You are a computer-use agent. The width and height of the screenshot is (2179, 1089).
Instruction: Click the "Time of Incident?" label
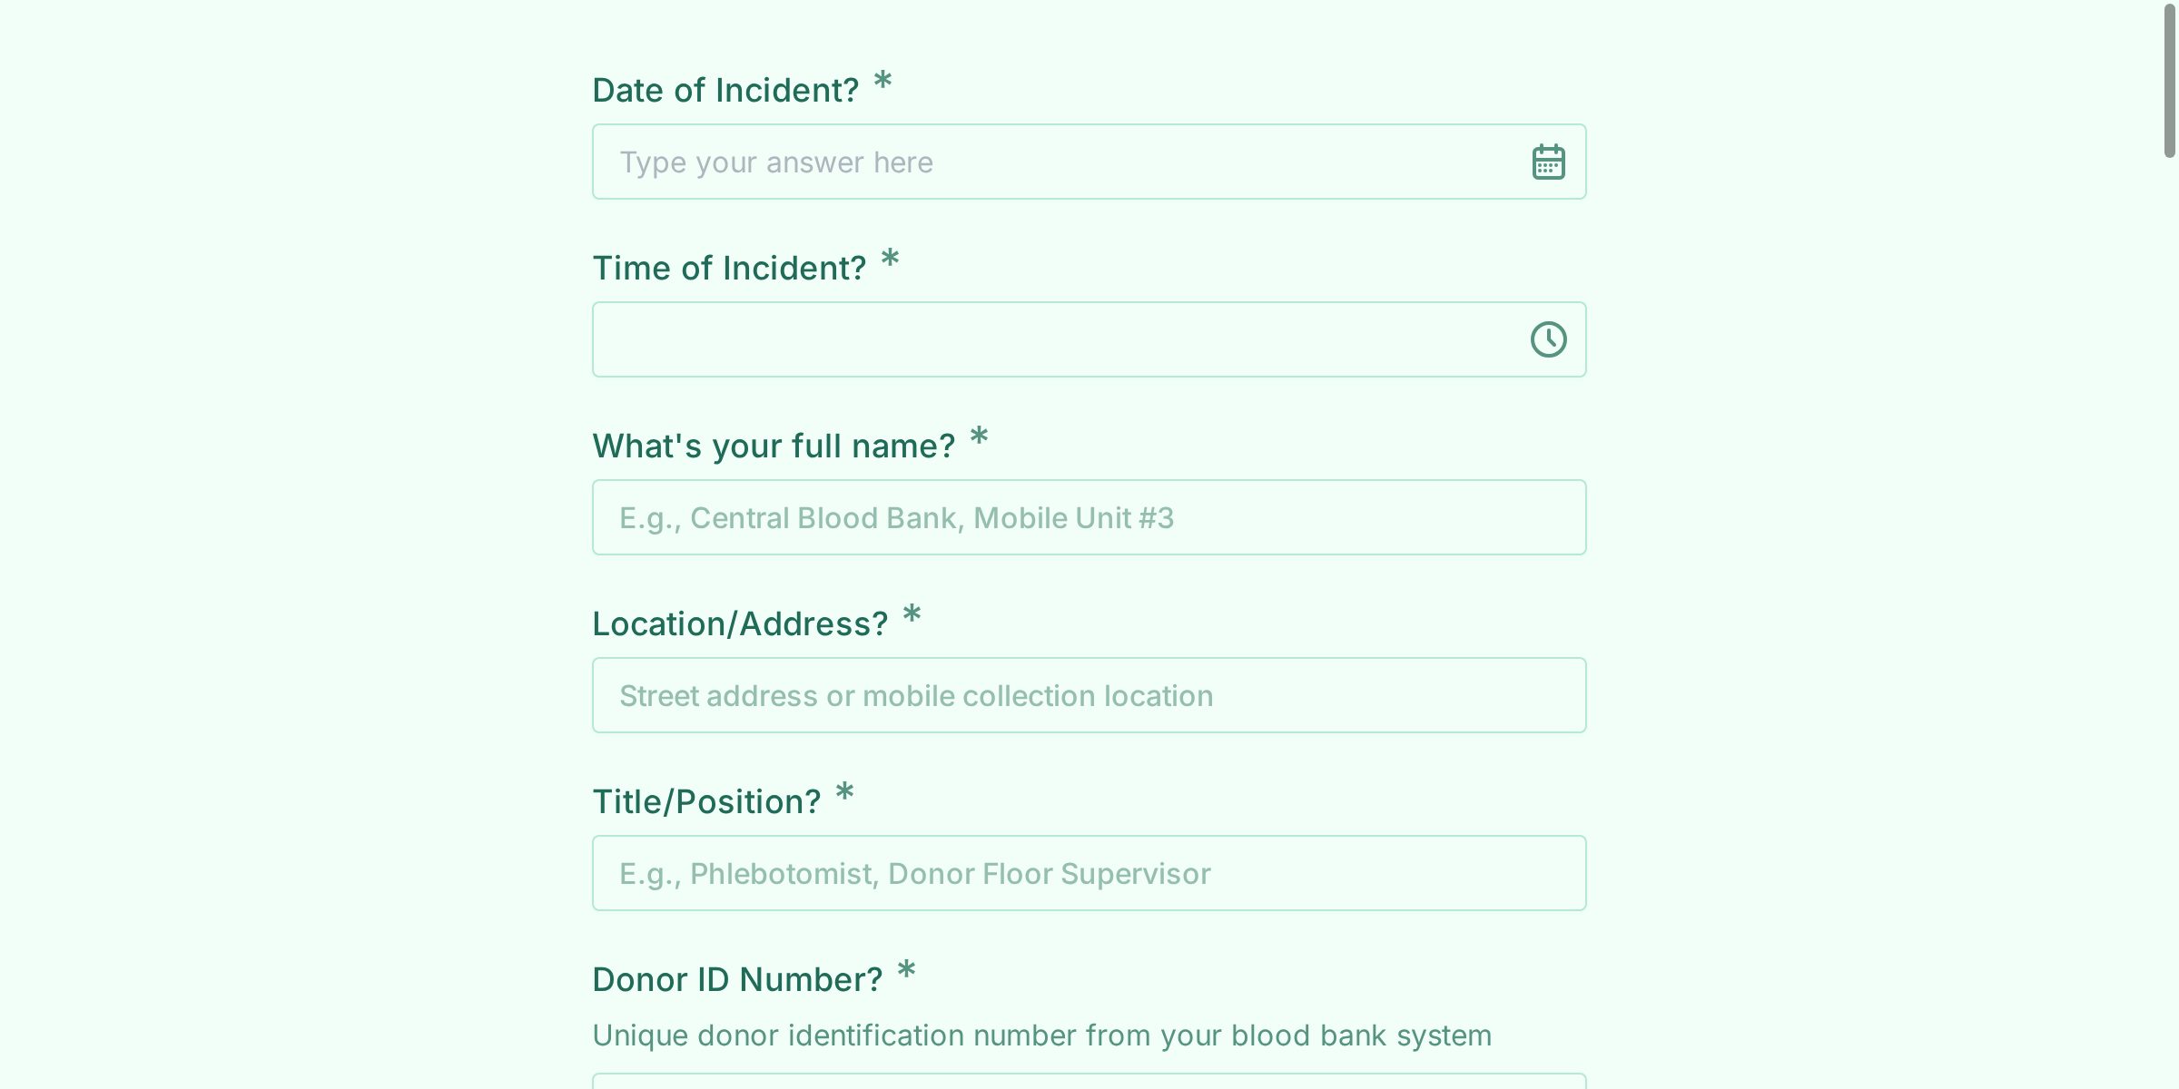[728, 269]
